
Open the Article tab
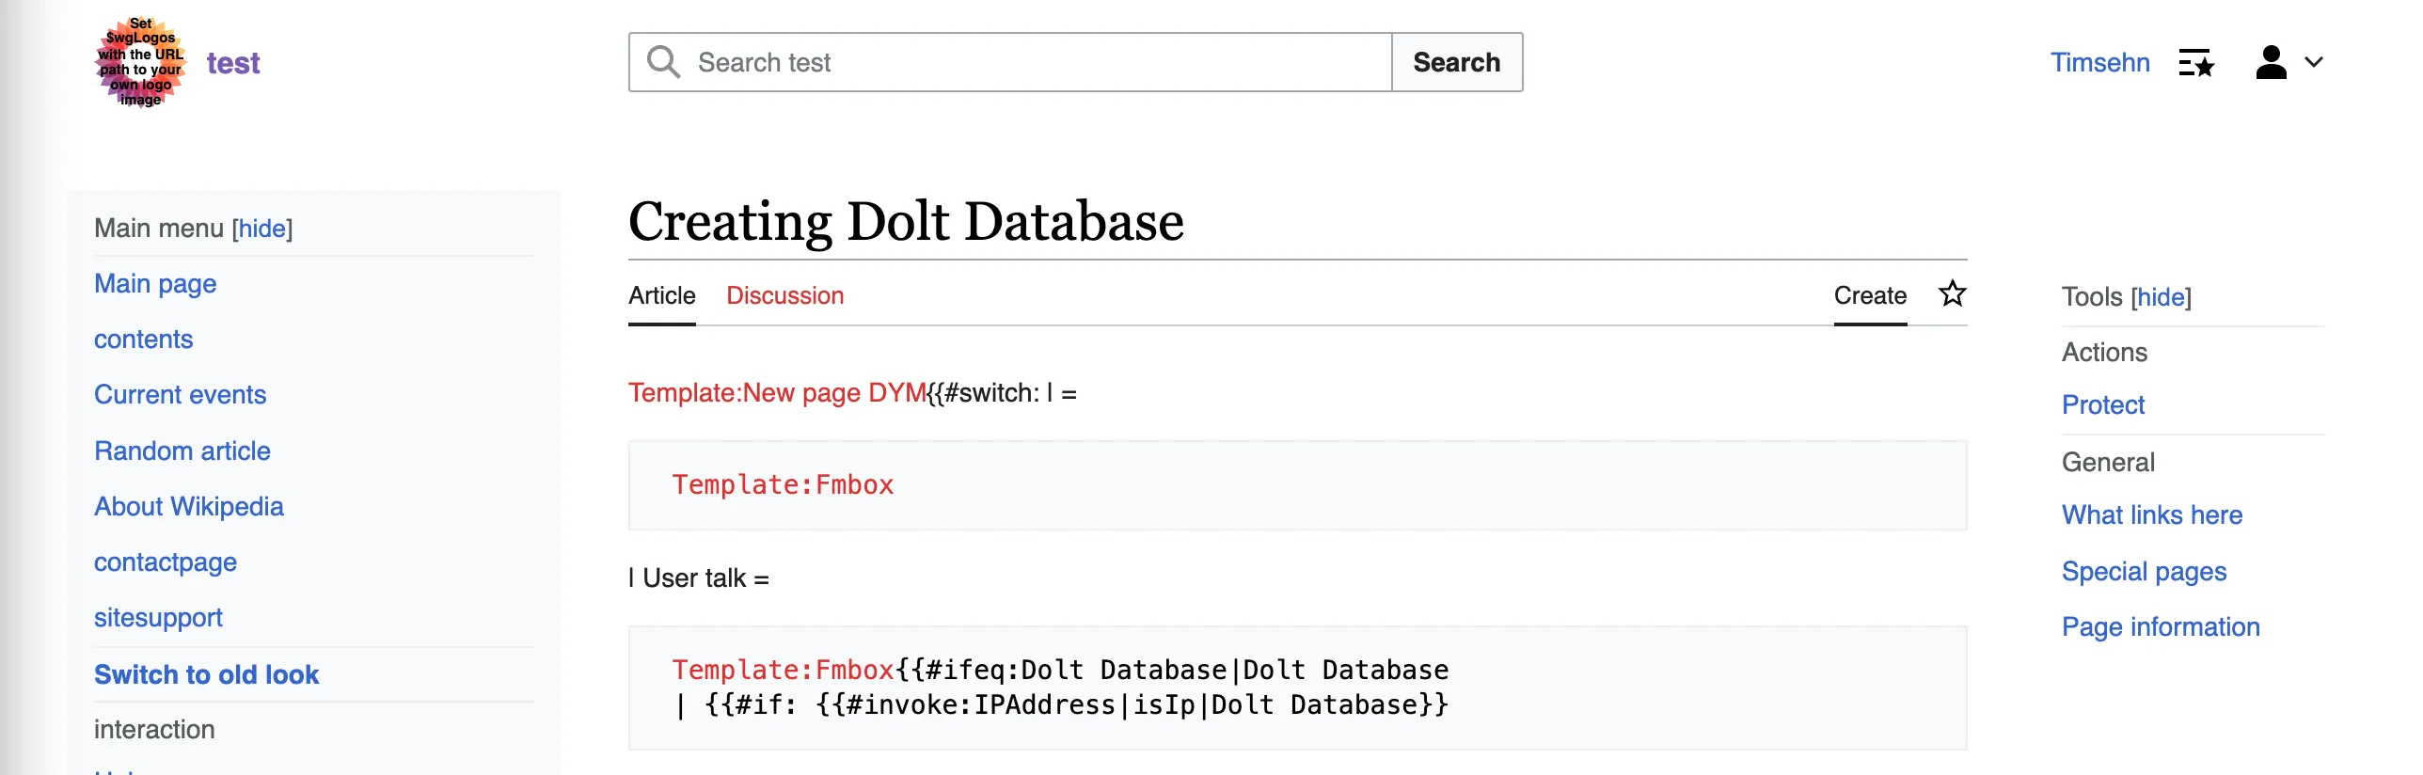tap(661, 295)
